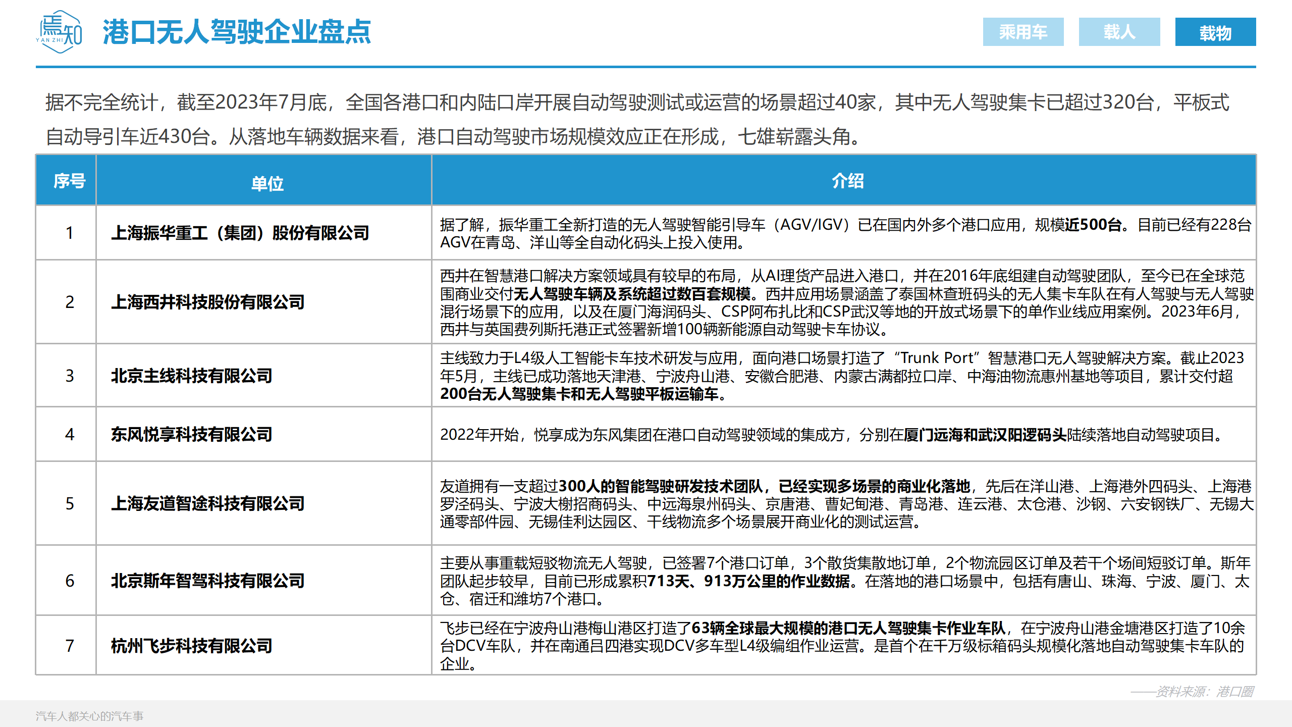
Task: Click the 焉知 YAN ZHI logo
Action: (x=59, y=32)
